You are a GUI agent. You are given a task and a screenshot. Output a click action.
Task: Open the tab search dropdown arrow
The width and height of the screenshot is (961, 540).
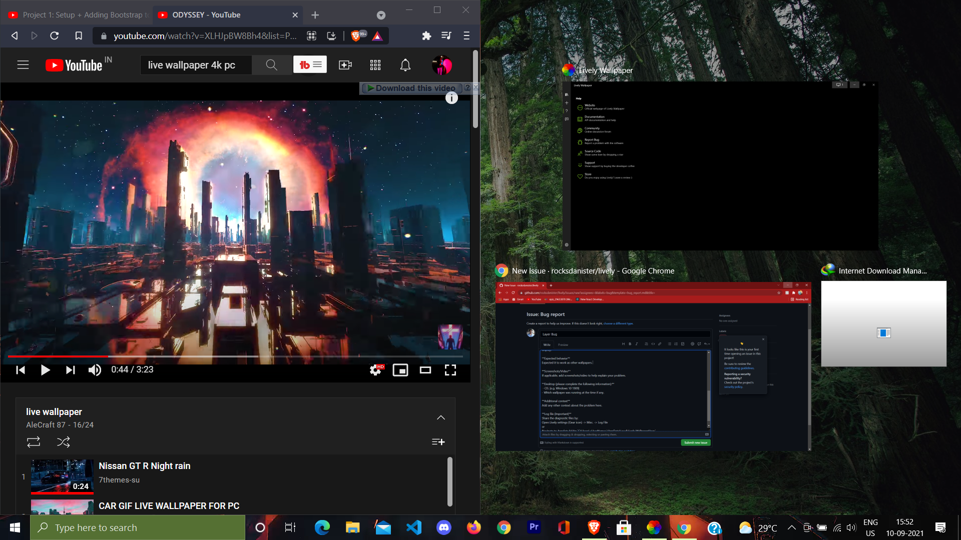[x=381, y=15]
